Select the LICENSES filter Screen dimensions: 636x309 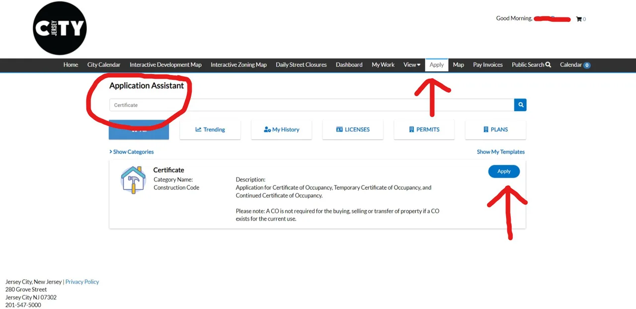coord(353,129)
